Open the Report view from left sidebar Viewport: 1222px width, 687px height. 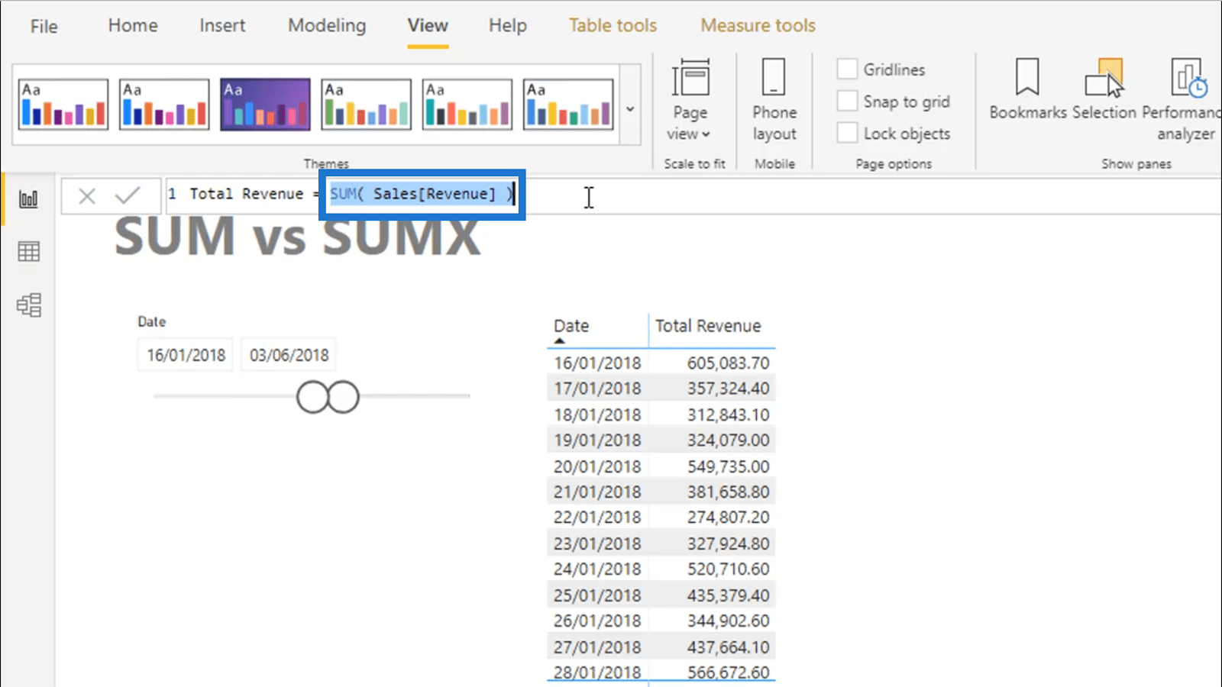28,199
